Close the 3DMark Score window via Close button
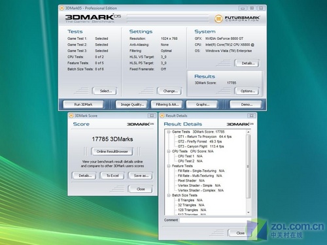The height and width of the screenshot is (245, 327). [141, 189]
